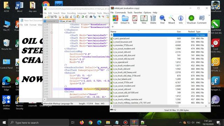Collapse the Shafts fold marker at line 127
Image resolution: width=224 pixels, height=126 pixels.
click(52, 33)
